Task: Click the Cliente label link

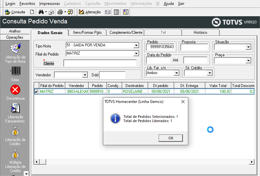Action: (49, 63)
